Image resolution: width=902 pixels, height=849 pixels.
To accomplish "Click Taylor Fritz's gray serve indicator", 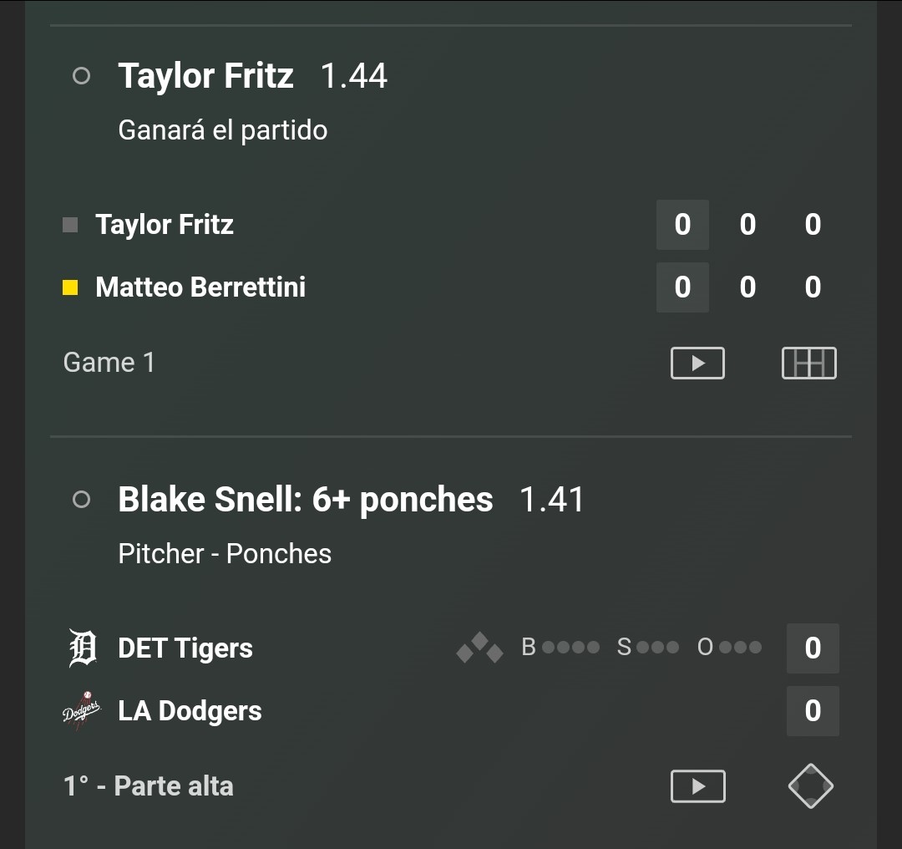I will pyautogui.click(x=70, y=225).
